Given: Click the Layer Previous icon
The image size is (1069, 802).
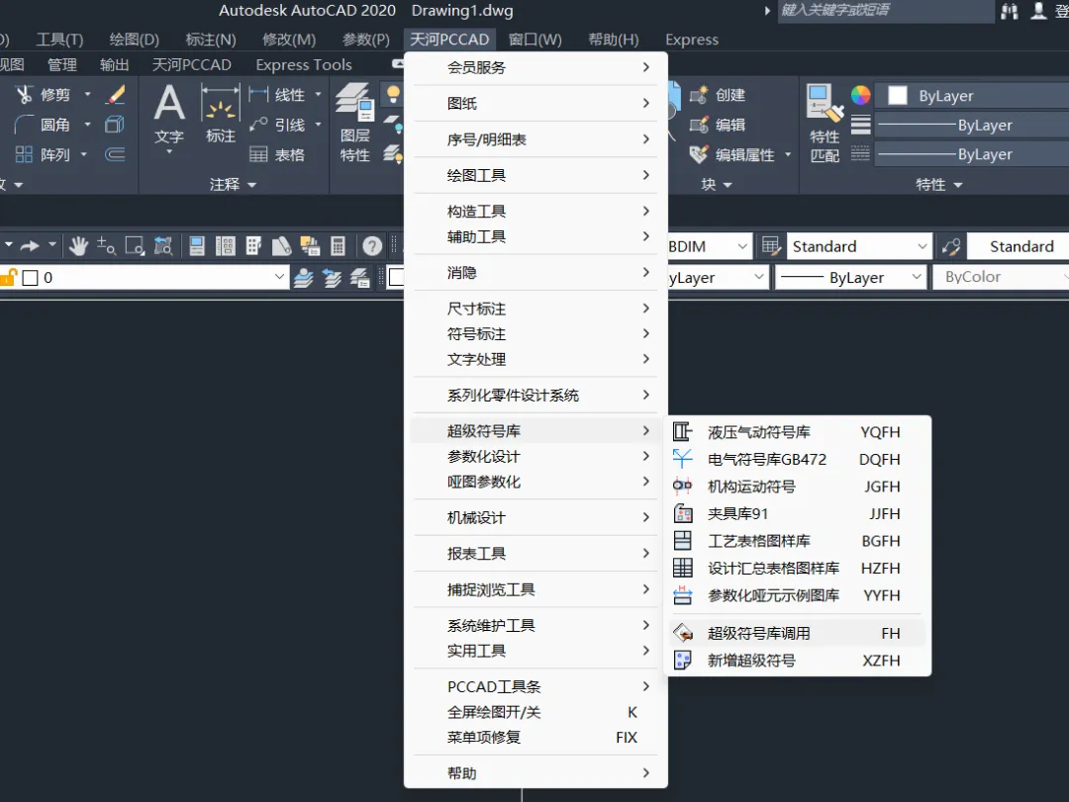Looking at the screenshot, I should click(332, 278).
